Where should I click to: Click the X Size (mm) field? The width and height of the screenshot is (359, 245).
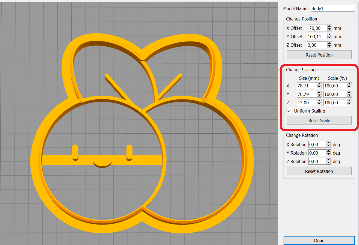click(x=307, y=86)
